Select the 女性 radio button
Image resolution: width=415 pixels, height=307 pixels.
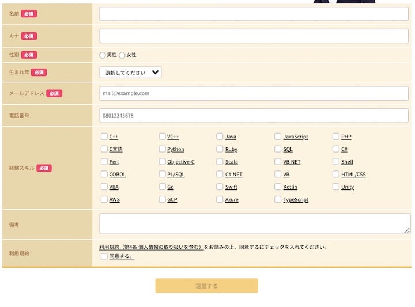click(x=122, y=55)
